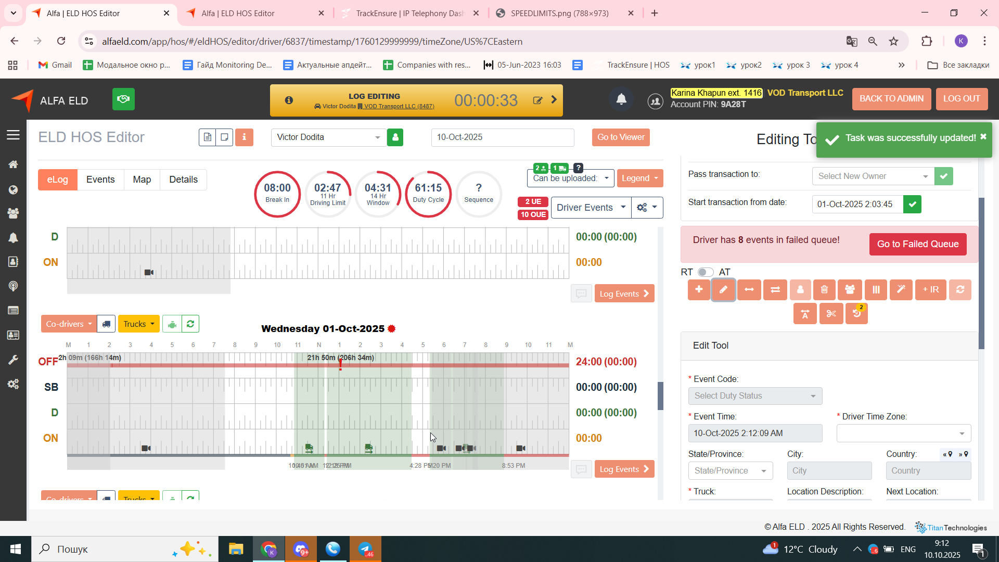Screen dimensions: 999x562
Task: Toggle the RT / AT switch
Action: click(x=705, y=272)
